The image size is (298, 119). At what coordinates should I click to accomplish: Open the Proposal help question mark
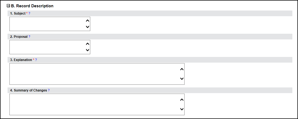[29, 37]
